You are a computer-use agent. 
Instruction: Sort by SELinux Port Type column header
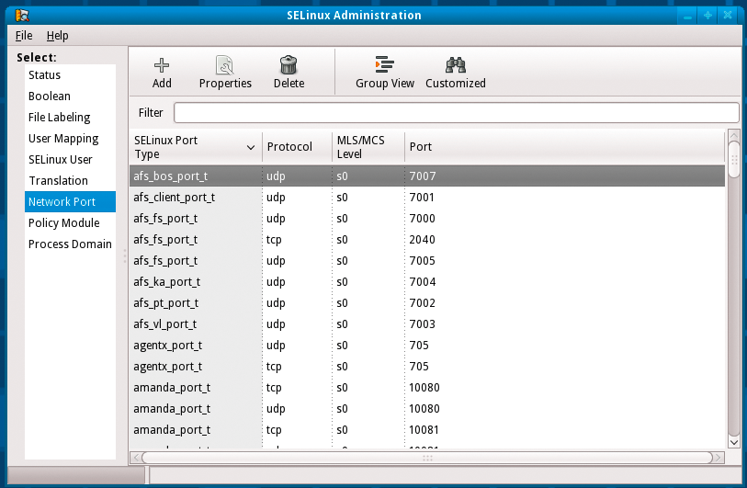tap(196, 147)
